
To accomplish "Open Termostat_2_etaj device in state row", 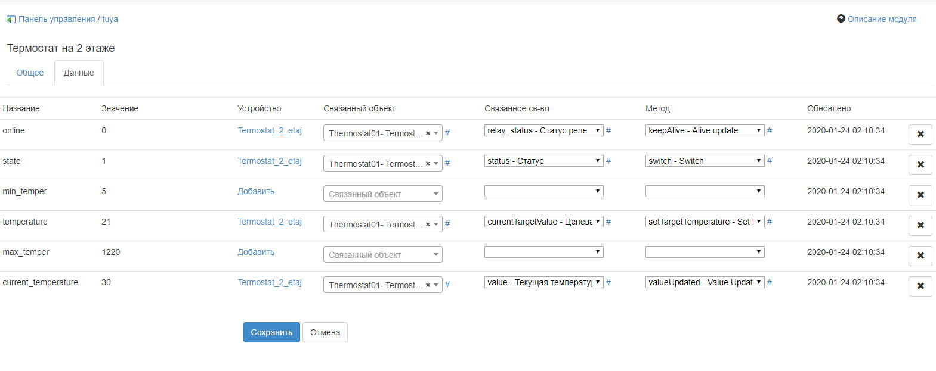I will coord(270,161).
